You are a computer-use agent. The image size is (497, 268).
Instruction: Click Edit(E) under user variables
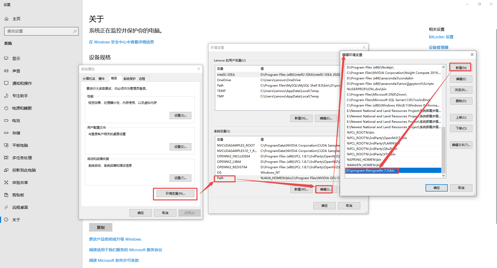click(x=326, y=118)
